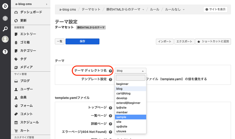Open the エントリー menu item
235x139 pixels.
pyautogui.click(x=28, y=34)
